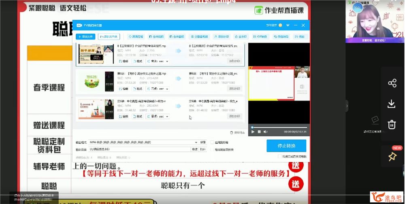
Task: Click the conversion arrow in 高分作文 row
Action: click(x=178, y=79)
